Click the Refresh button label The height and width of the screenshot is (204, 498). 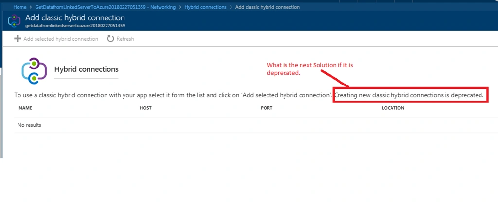click(125, 39)
